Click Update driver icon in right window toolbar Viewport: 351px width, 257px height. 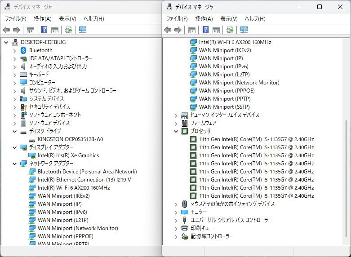(230, 30)
